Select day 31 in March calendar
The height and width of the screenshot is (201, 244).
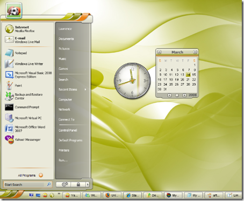pos(165,89)
